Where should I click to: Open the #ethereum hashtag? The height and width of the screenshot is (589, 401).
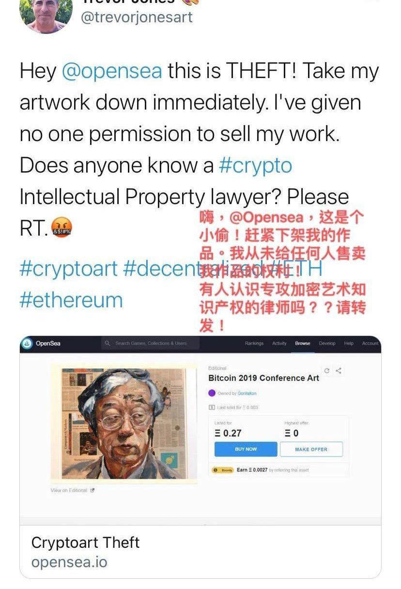[71, 300]
